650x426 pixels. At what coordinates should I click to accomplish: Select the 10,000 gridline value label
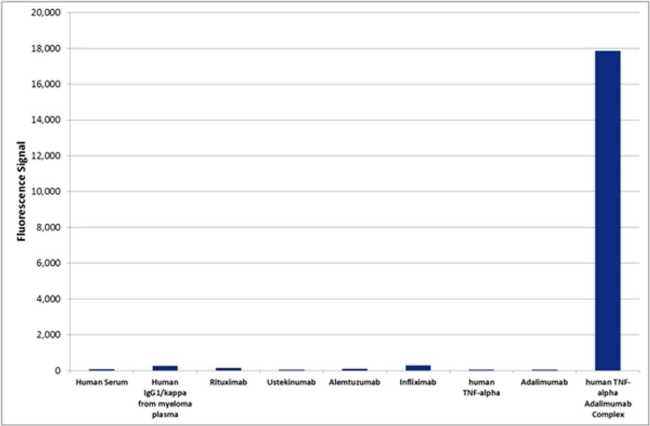(x=49, y=190)
